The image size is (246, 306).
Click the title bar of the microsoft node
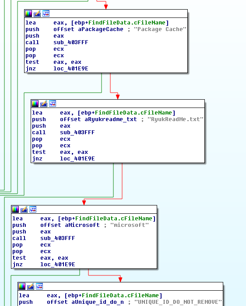point(84,209)
